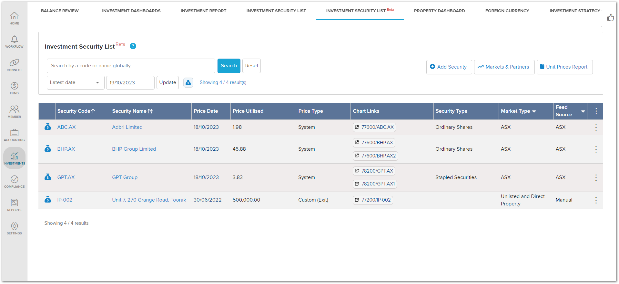This screenshot has width=619, height=284.
Task: Sort by Security Name column icon
Action: [x=150, y=111]
